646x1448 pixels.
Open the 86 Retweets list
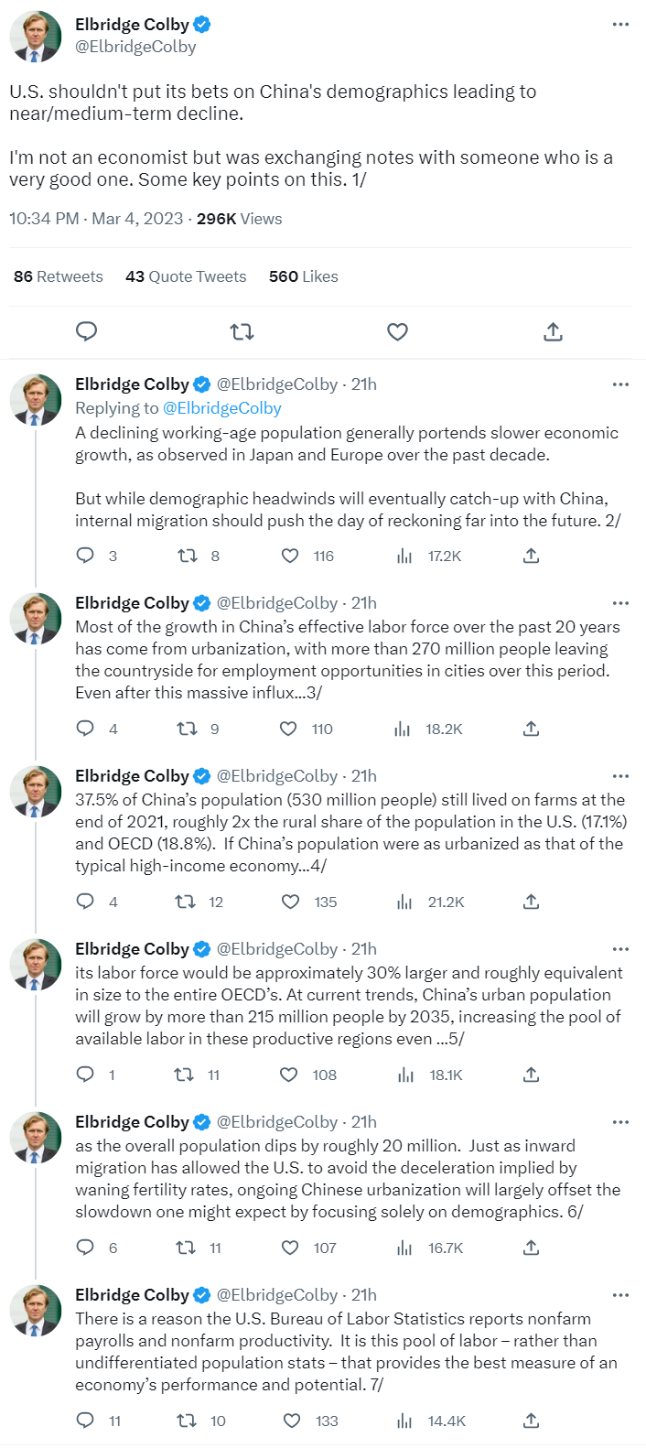click(59, 276)
